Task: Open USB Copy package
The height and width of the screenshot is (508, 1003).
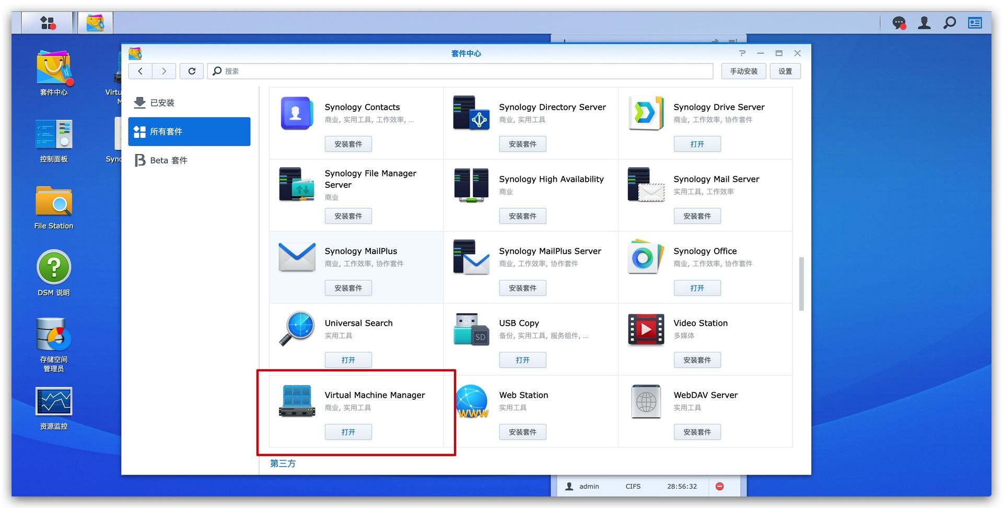Action: coord(522,360)
